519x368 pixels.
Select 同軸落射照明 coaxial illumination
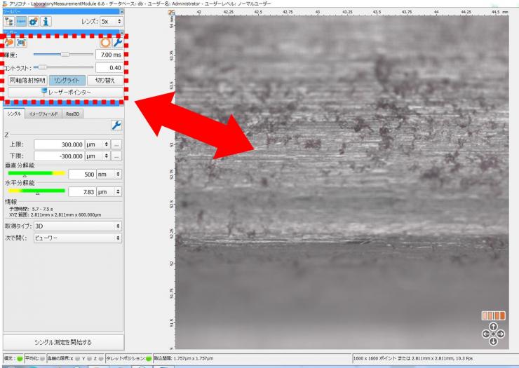coord(27,80)
